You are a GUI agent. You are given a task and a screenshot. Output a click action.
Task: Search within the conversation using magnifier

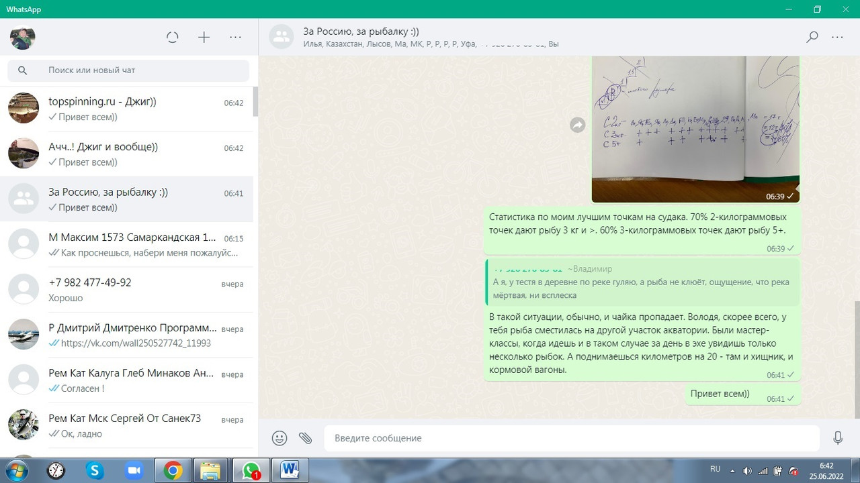(x=812, y=38)
